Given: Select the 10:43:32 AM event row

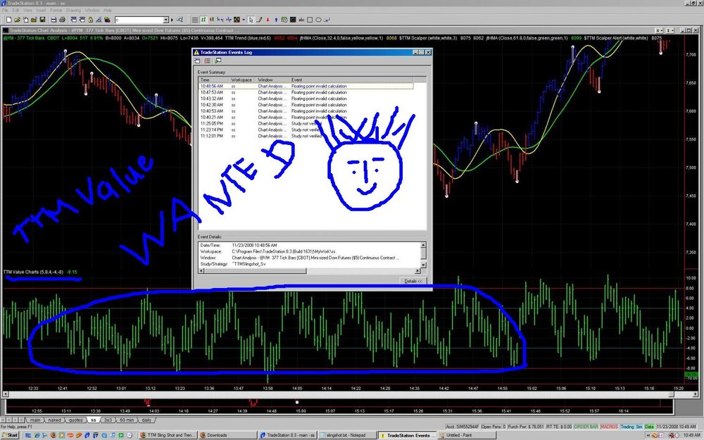Looking at the screenshot, I should tap(306, 99).
